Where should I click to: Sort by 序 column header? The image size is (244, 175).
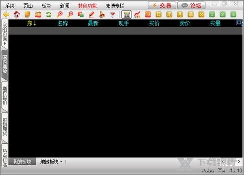coord(31,23)
